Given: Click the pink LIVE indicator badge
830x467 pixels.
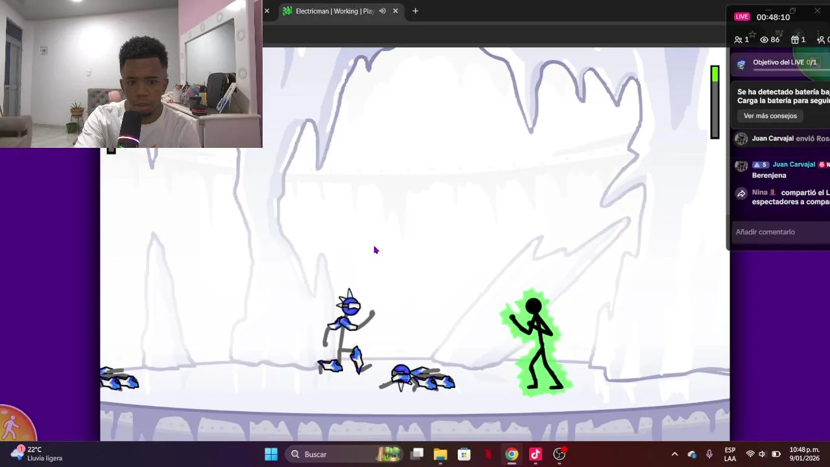Looking at the screenshot, I should pos(742,17).
